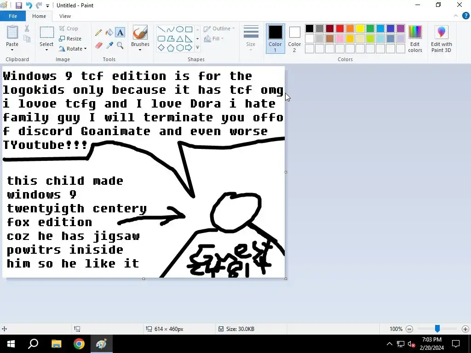Screen dimensions: 471x353
Task: Select the Text tool
Action: (120, 33)
